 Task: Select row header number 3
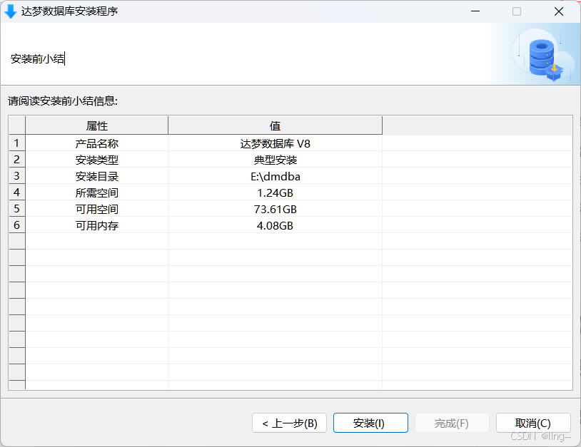point(16,176)
